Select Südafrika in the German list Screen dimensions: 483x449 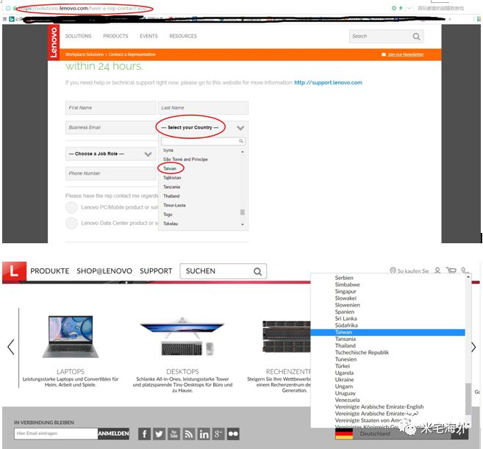tap(346, 326)
